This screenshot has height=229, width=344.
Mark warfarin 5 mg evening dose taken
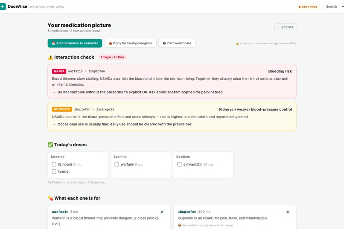point(117,164)
